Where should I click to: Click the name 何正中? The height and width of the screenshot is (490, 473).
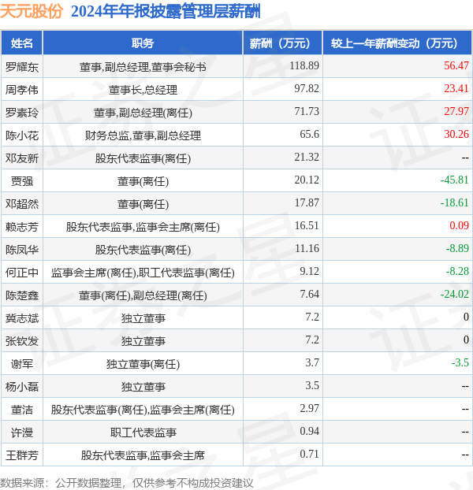click(22, 273)
